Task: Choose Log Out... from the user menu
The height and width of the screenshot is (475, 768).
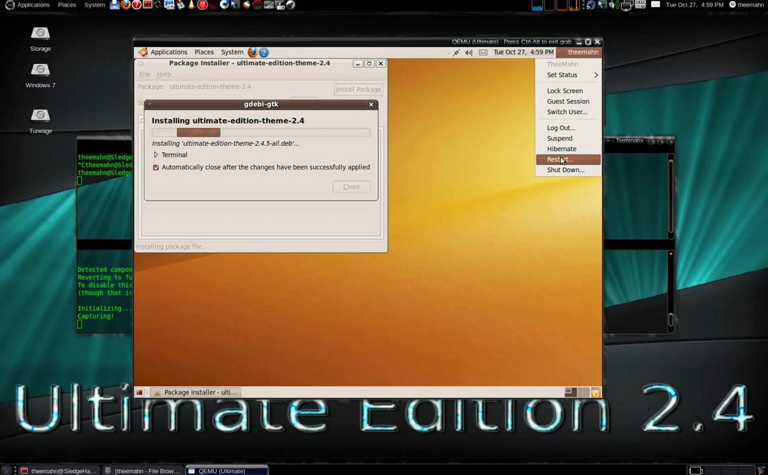Action: click(568, 128)
